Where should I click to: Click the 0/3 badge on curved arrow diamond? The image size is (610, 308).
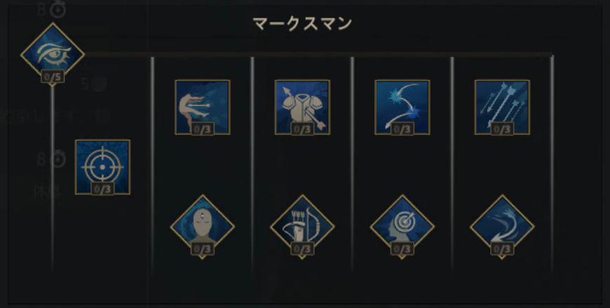(502, 248)
